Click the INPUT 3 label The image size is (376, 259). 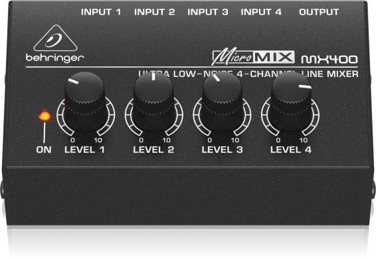click(207, 12)
